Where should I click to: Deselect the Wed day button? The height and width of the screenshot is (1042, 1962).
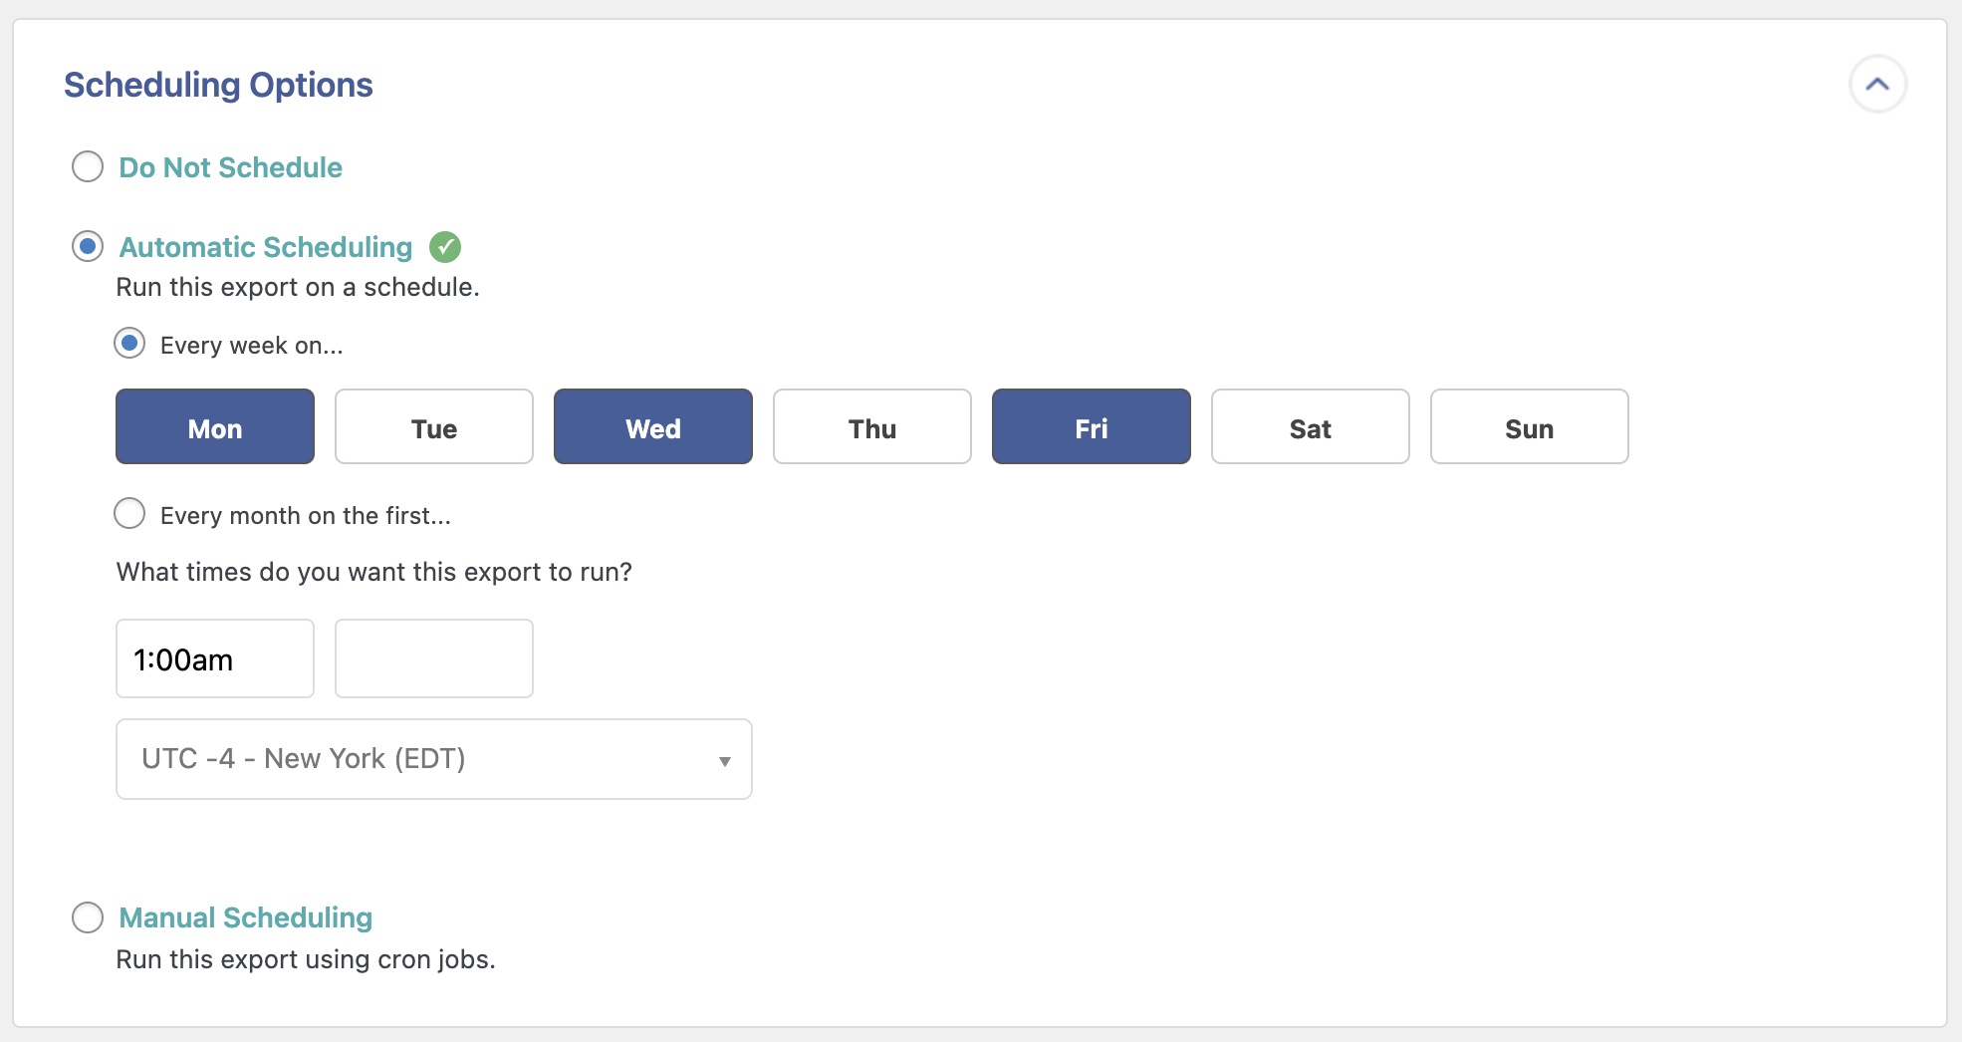[653, 427]
